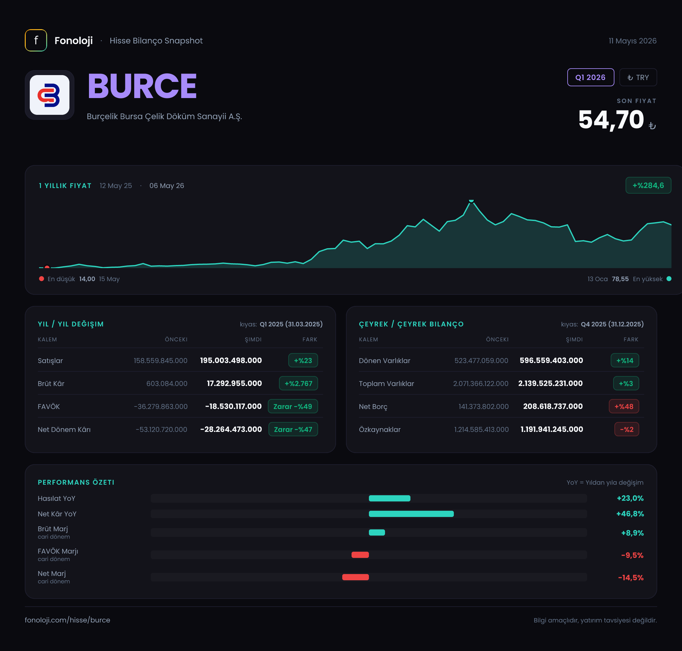Click the Fonoloji 'f' logo icon
Viewport: 682px width, 651px height.
[x=36, y=40]
